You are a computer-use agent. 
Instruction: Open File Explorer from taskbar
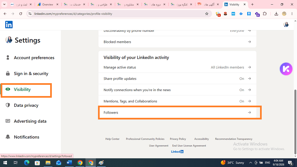point(48,163)
